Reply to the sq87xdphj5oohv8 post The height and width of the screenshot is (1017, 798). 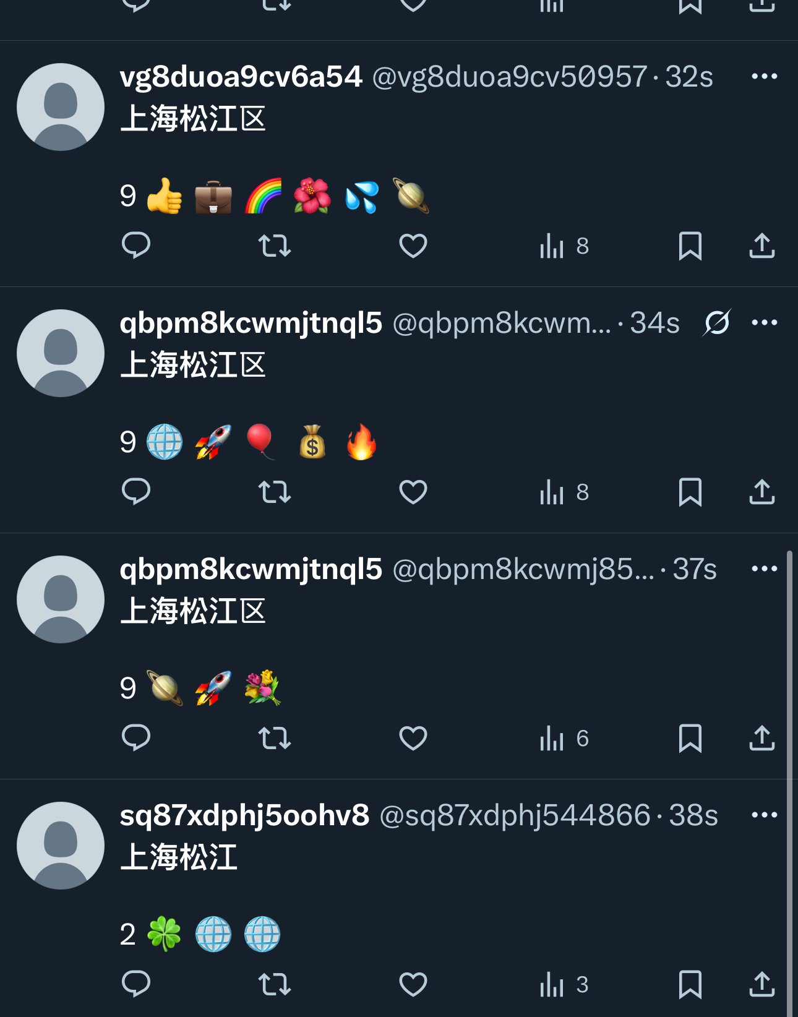coord(136,984)
